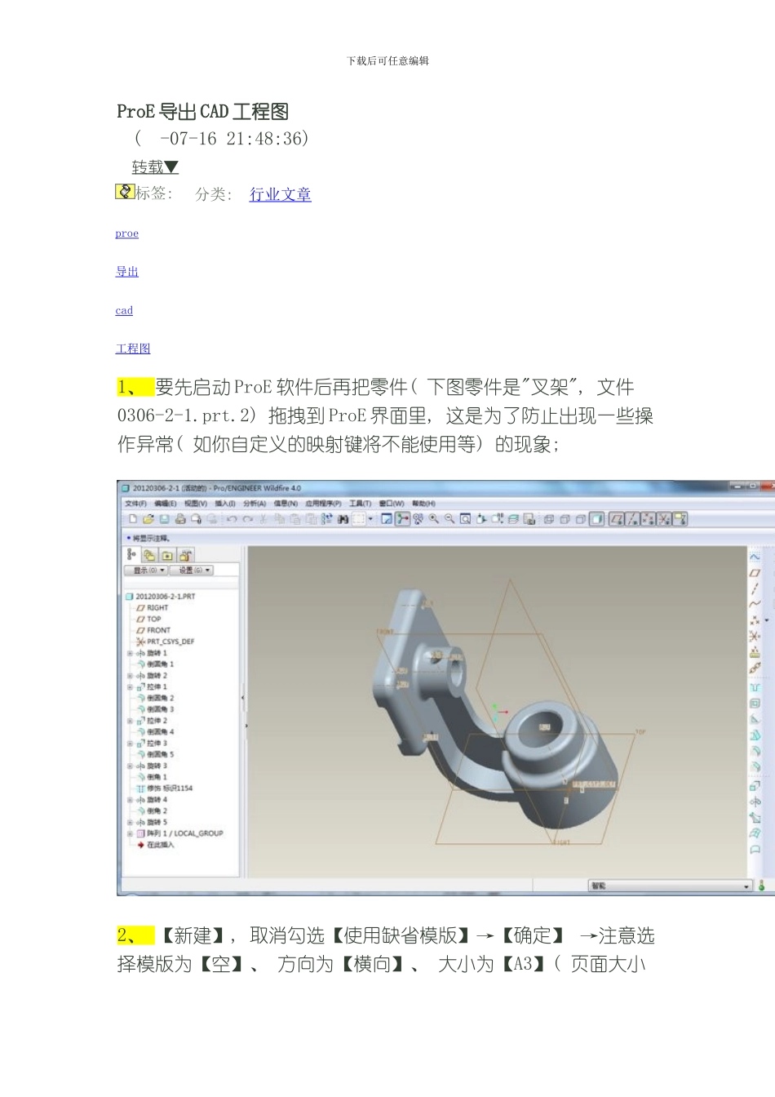Click the Folder Browser tab icon

point(150,555)
